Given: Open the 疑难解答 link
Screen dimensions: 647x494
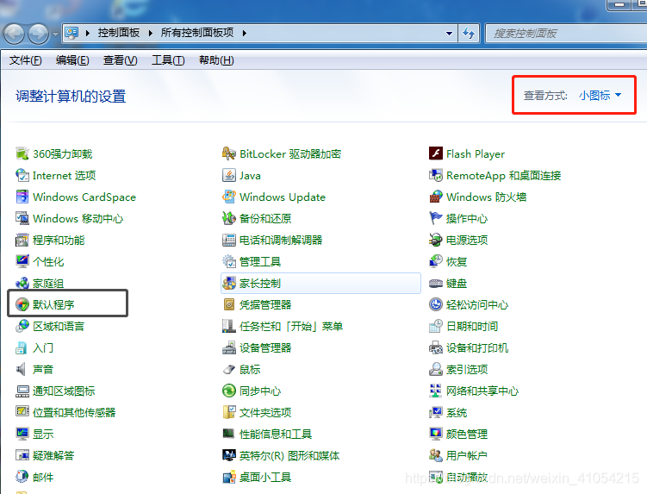Looking at the screenshot, I should [x=53, y=455].
